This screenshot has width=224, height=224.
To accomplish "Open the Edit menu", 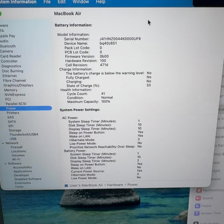I will [61, 2].
